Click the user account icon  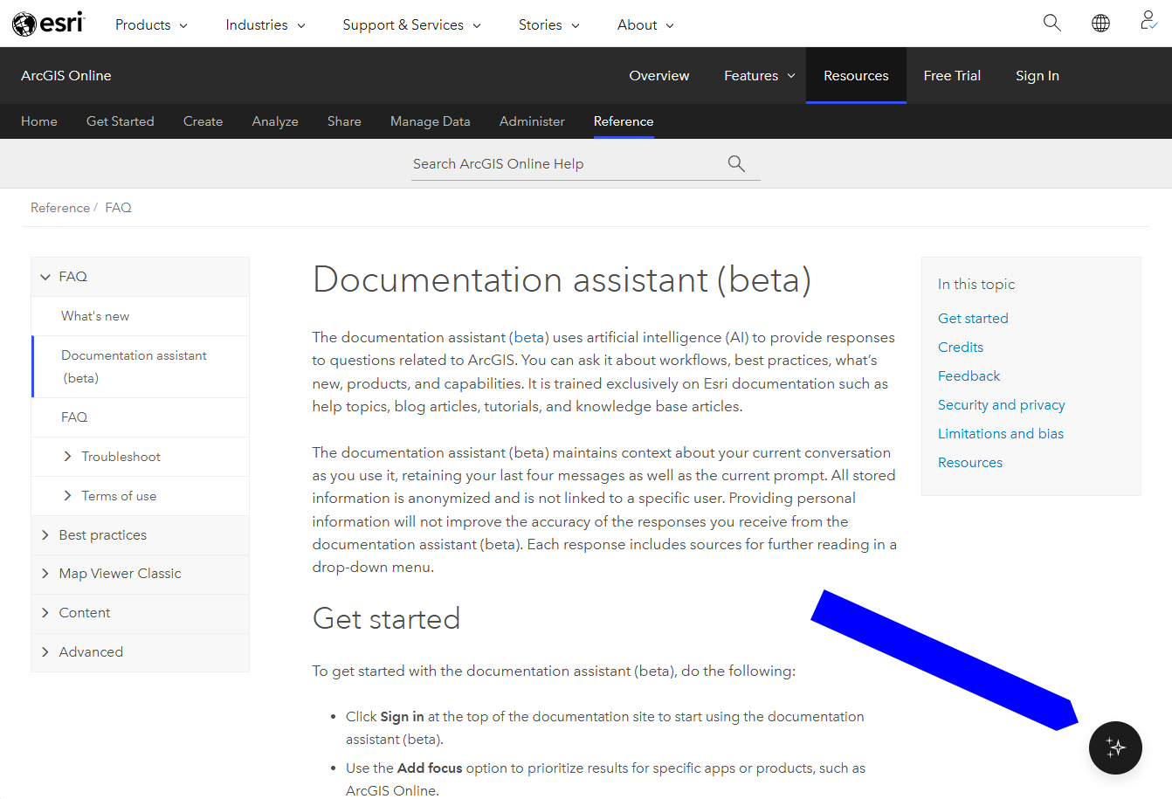(x=1148, y=23)
